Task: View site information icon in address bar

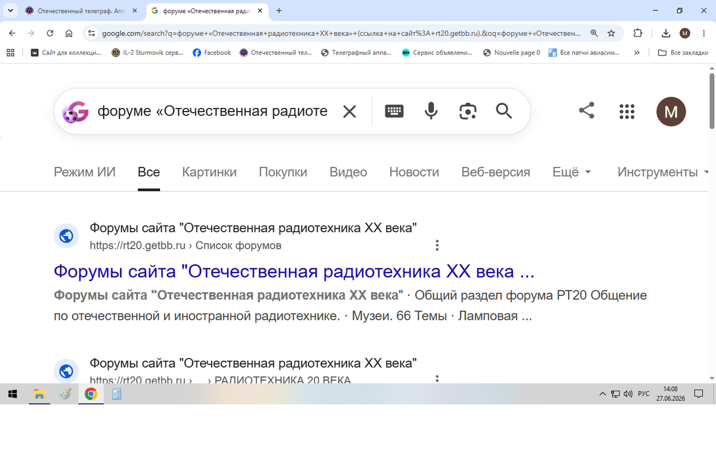Action: pyautogui.click(x=91, y=33)
